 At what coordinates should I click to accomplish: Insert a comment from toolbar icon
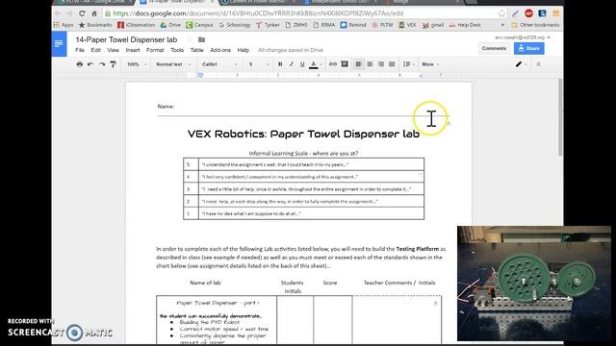pos(345,64)
